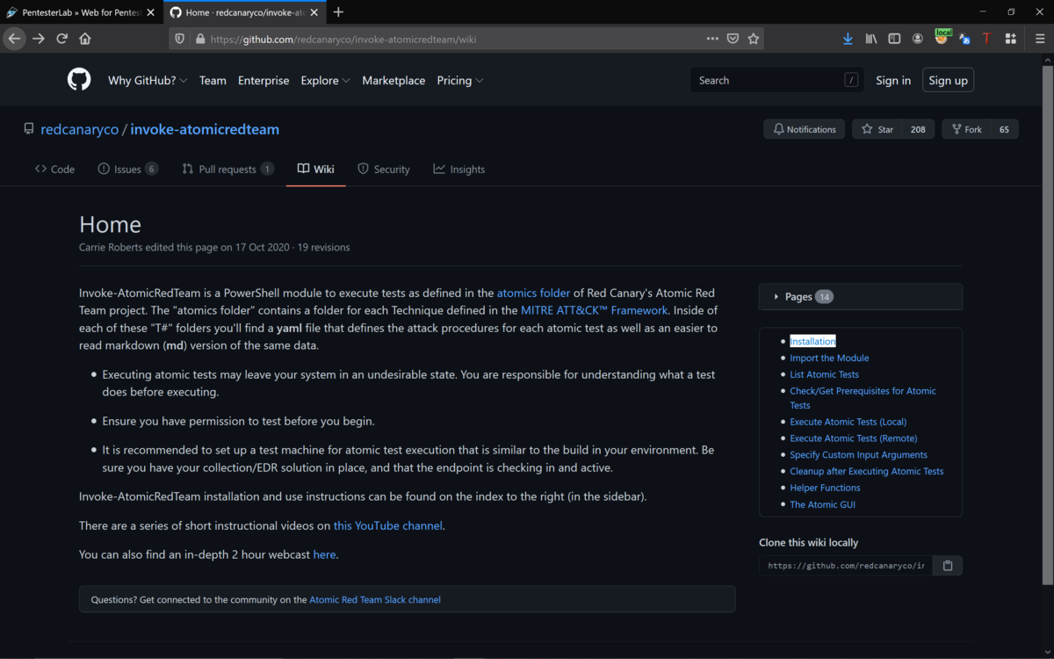This screenshot has height=659, width=1054.
Task: Open Execute Atomic Tests (Remote) page
Action: tap(853, 438)
